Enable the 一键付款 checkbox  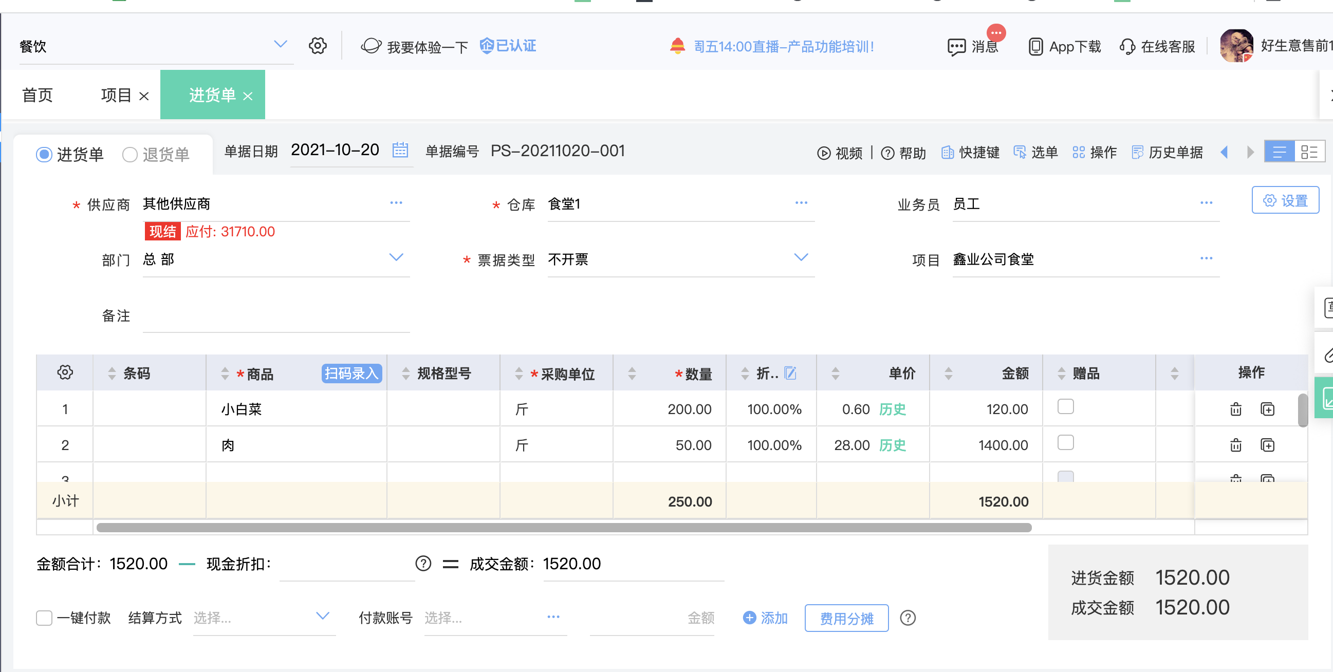coord(44,618)
